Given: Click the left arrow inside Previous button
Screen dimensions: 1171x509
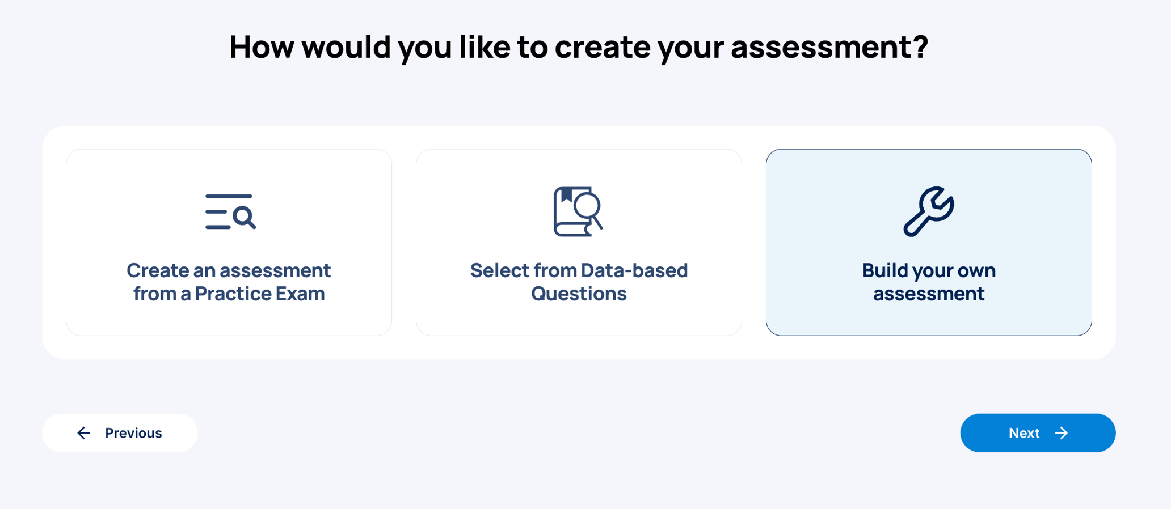Looking at the screenshot, I should pyautogui.click(x=84, y=432).
